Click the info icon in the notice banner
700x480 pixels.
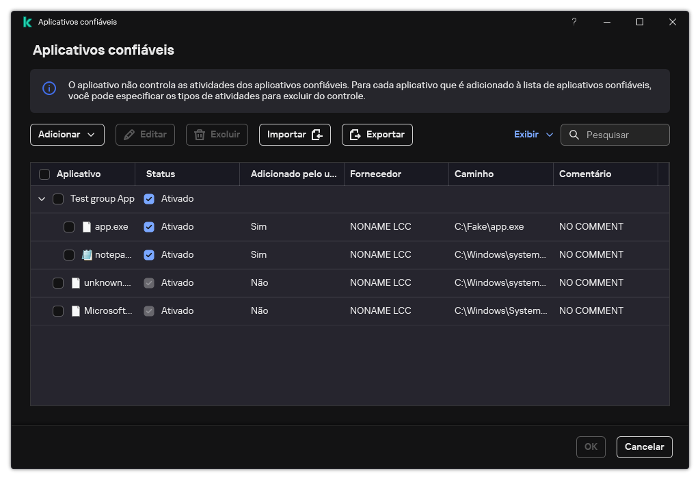(49, 89)
